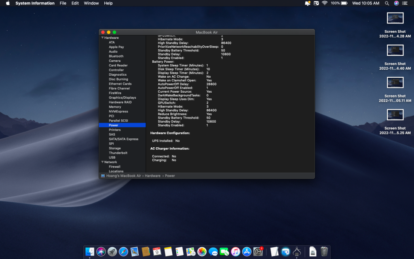Select Firewall under Network

coord(114,167)
